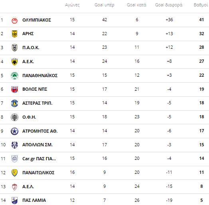Click the PAS Lamia team logo
209x205 pixels.
click(x=14, y=200)
